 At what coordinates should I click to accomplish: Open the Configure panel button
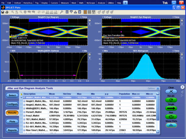tap(12, 104)
